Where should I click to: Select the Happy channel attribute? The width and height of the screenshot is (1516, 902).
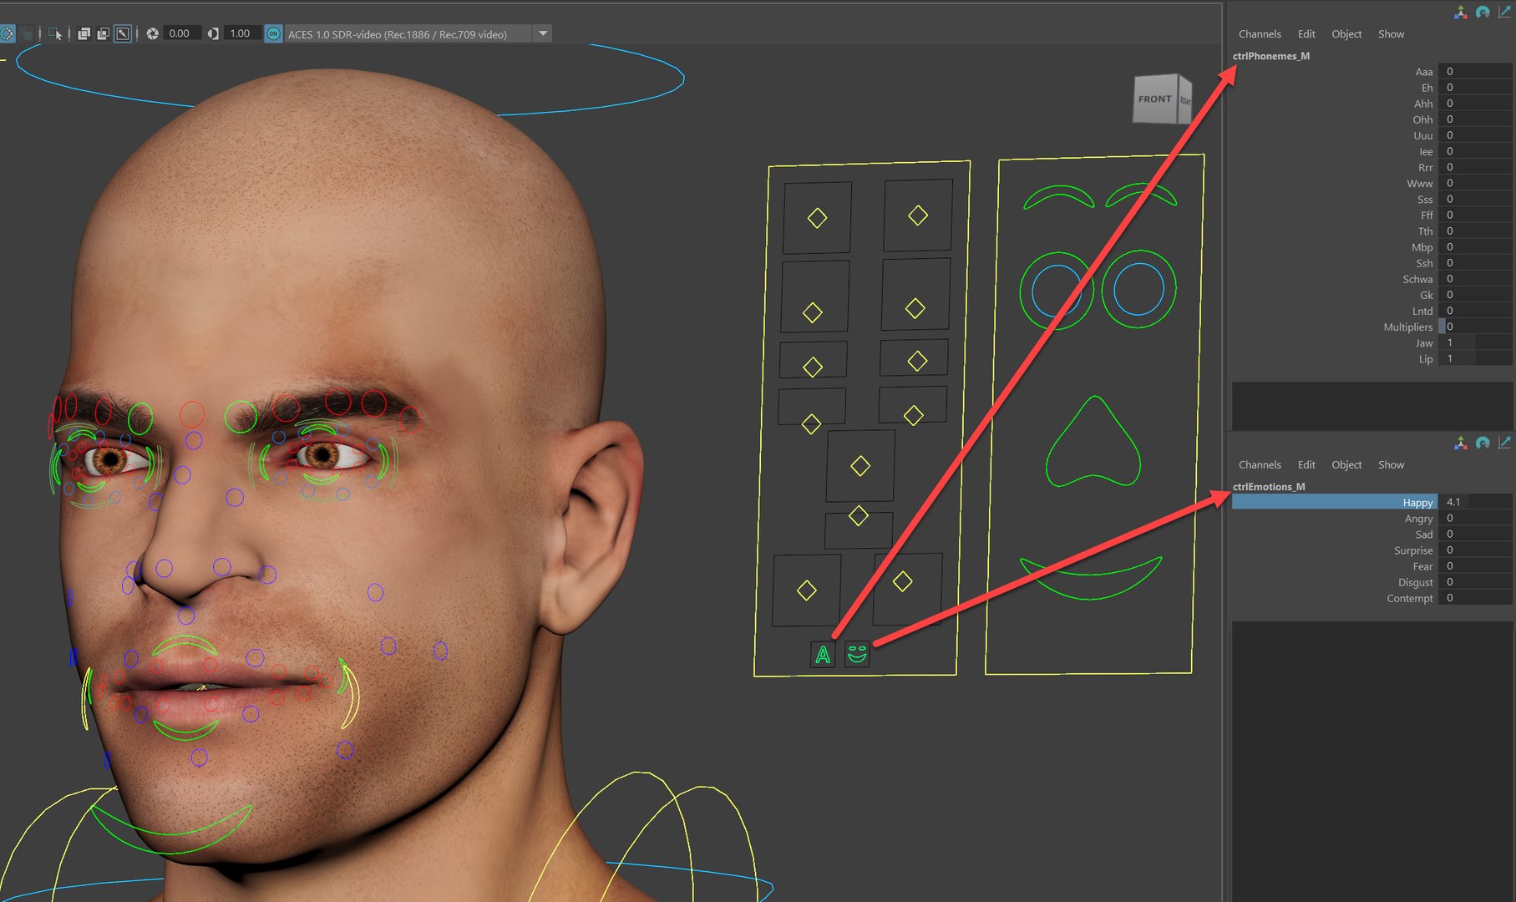[1334, 502]
